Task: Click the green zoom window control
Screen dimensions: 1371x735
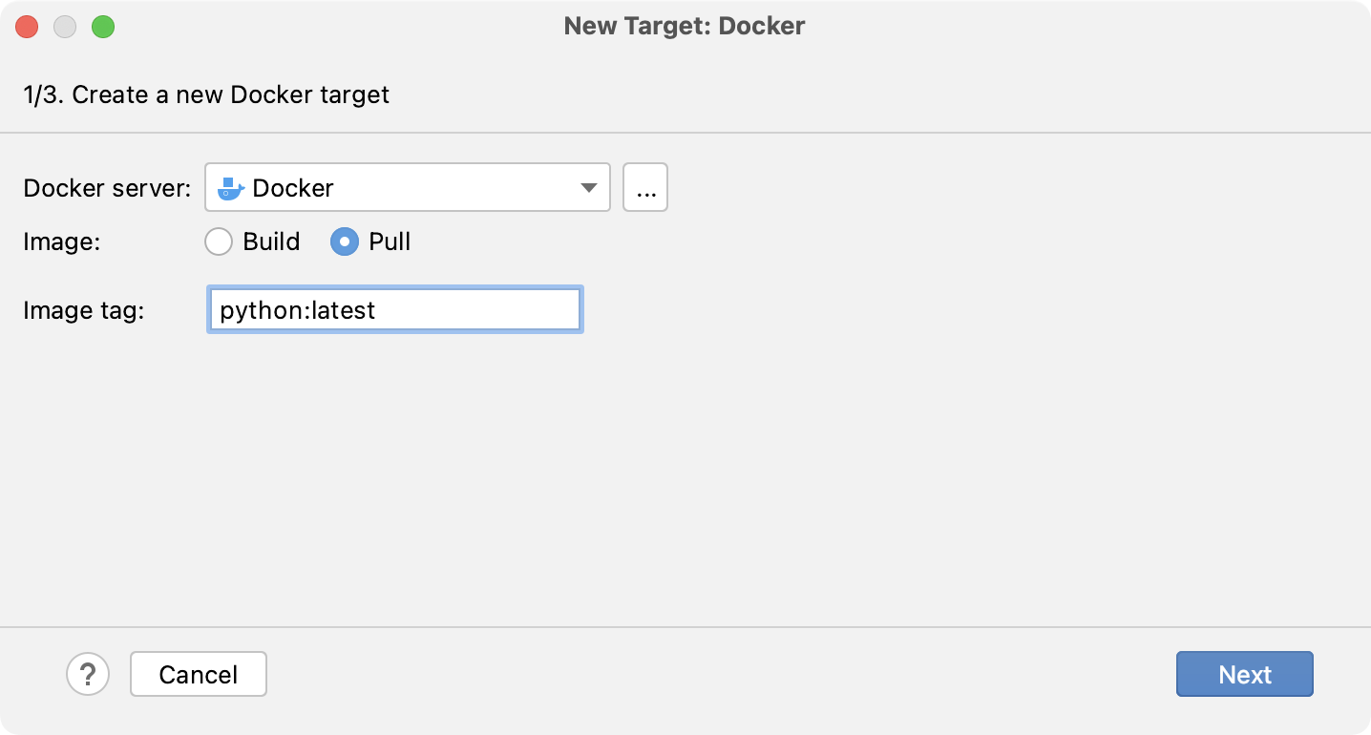Action: [105, 27]
